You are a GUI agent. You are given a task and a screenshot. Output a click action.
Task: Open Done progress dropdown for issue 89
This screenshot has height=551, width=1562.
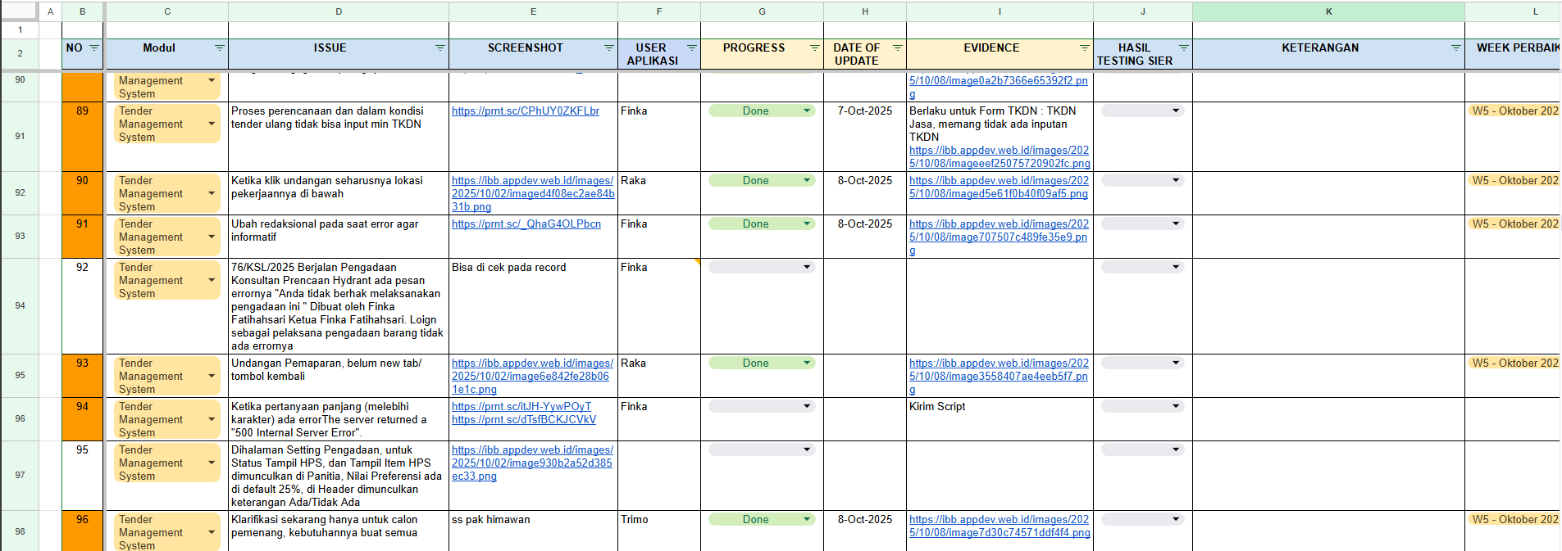(x=807, y=111)
